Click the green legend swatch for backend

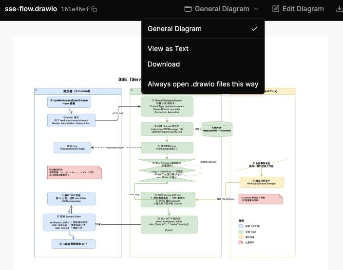pos(241,232)
